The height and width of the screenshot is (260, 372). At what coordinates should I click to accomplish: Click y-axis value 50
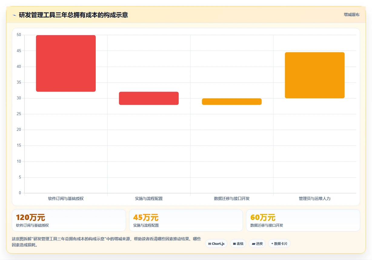pyautogui.click(x=19, y=35)
